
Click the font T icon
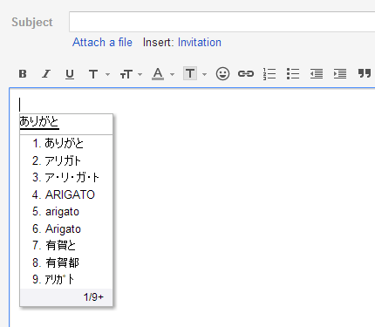pos(93,74)
